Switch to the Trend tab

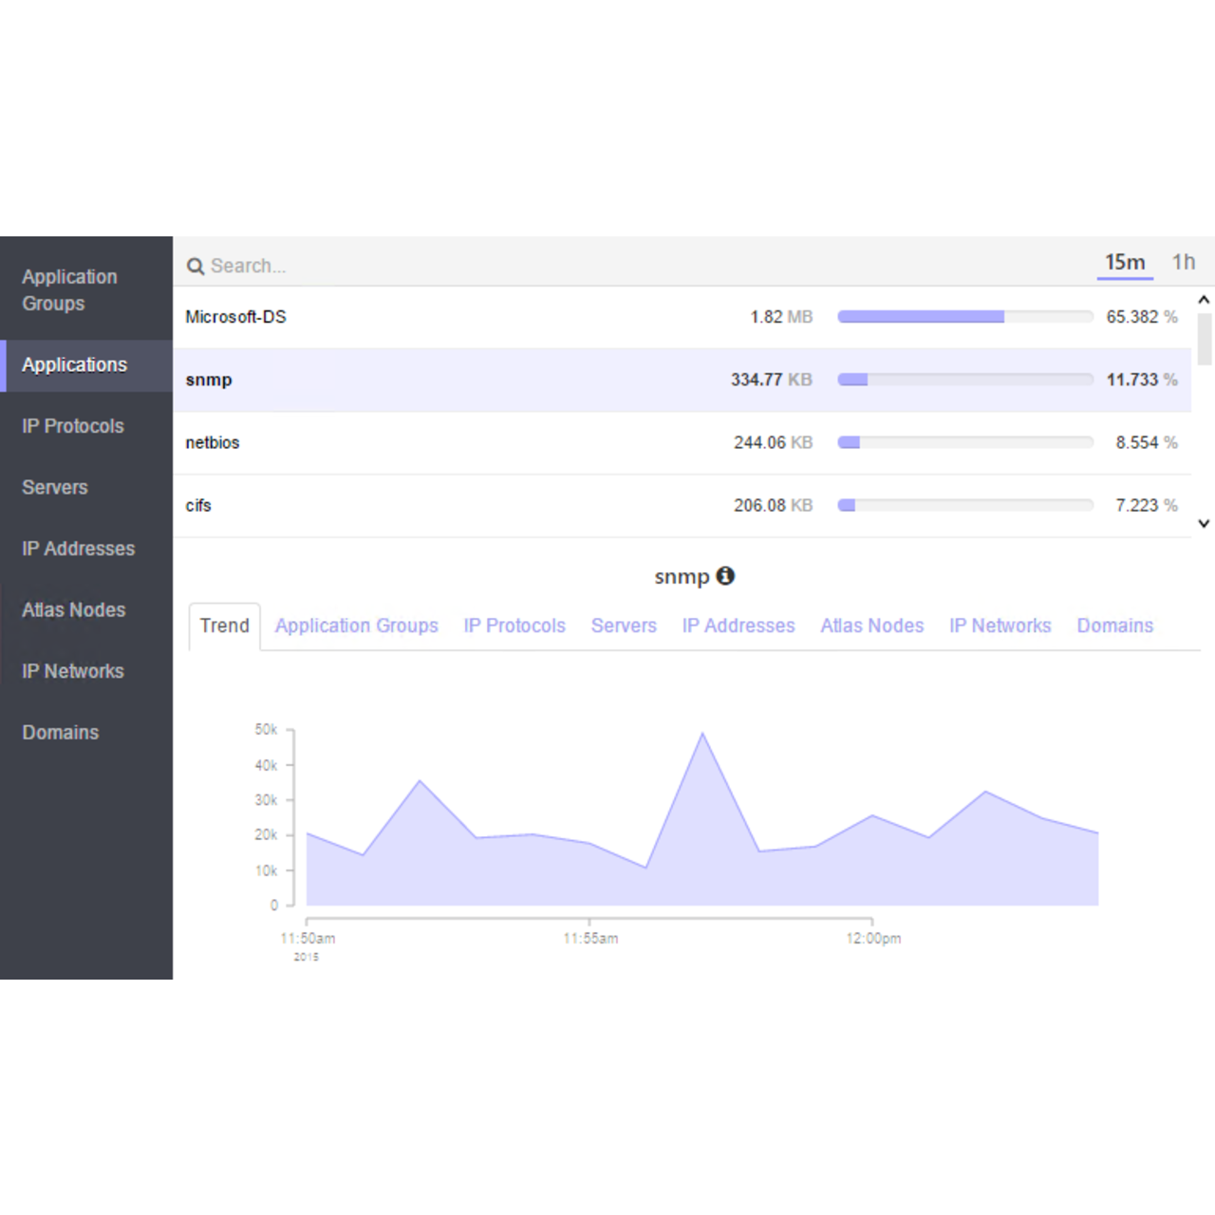(x=224, y=626)
